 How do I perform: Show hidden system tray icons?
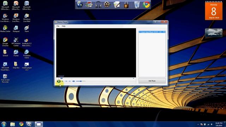point(198,124)
